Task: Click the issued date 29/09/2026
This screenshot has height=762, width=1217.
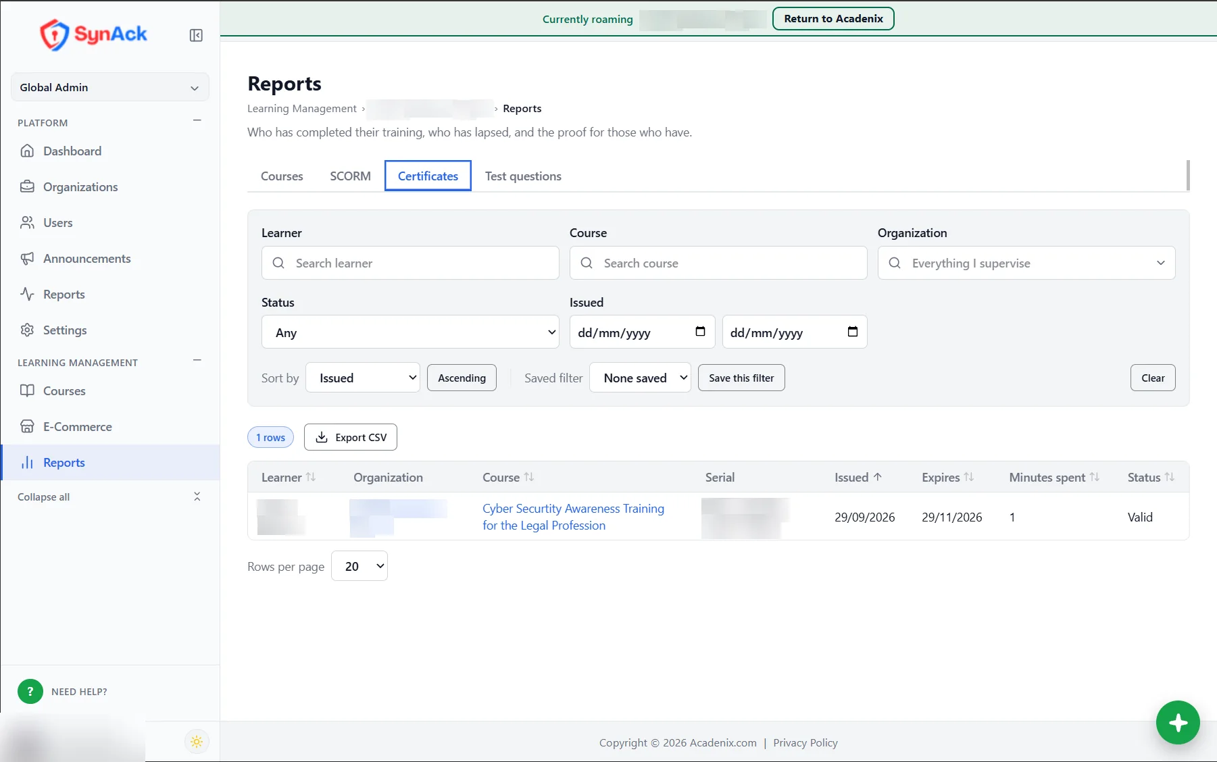Action: tap(864, 517)
